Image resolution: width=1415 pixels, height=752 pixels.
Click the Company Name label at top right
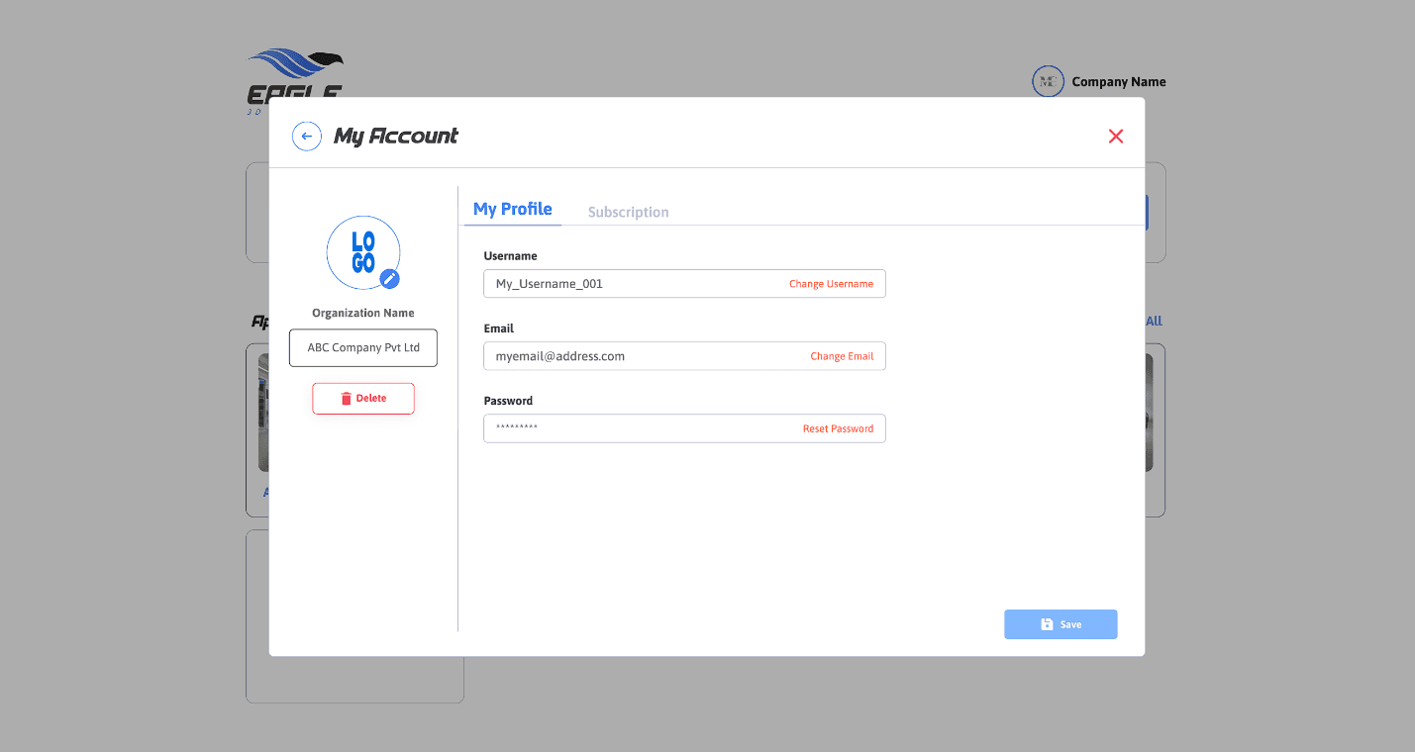pos(1119,82)
